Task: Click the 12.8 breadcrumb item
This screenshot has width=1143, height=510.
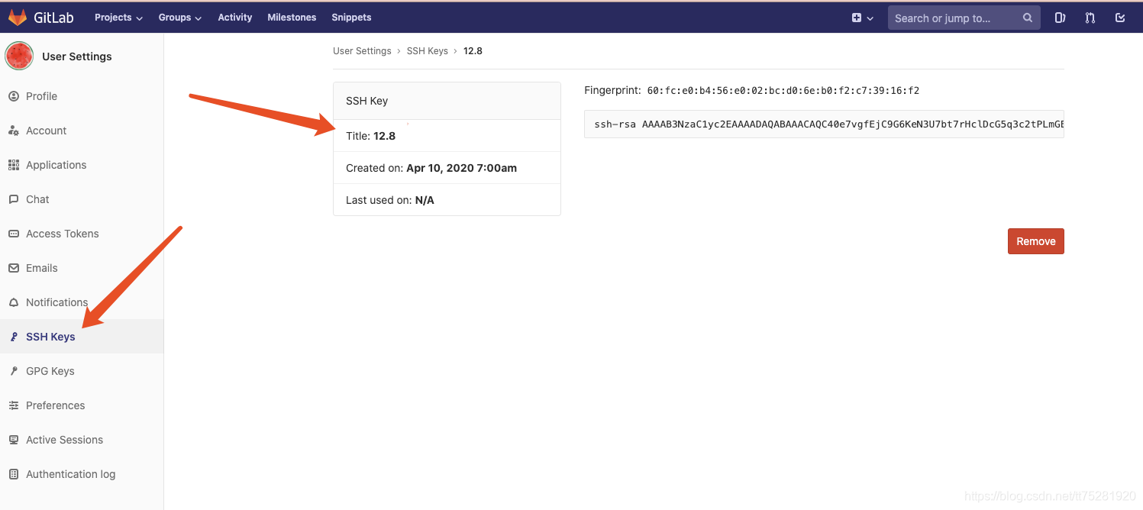Action: [x=473, y=51]
